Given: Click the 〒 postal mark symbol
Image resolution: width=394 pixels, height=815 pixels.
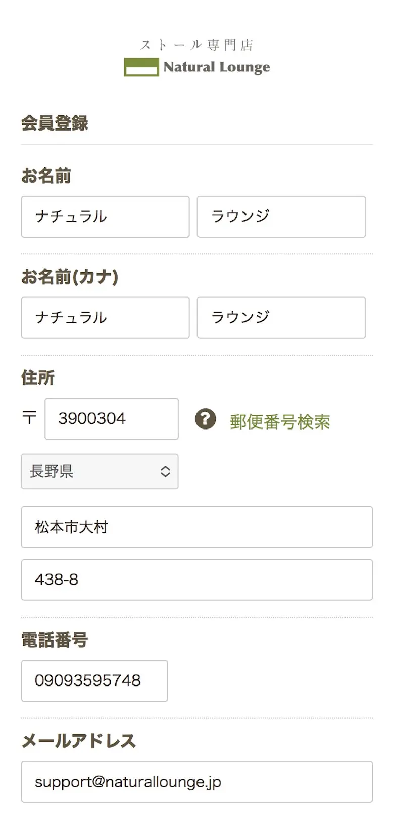Looking at the screenshot, I should 29,417.
